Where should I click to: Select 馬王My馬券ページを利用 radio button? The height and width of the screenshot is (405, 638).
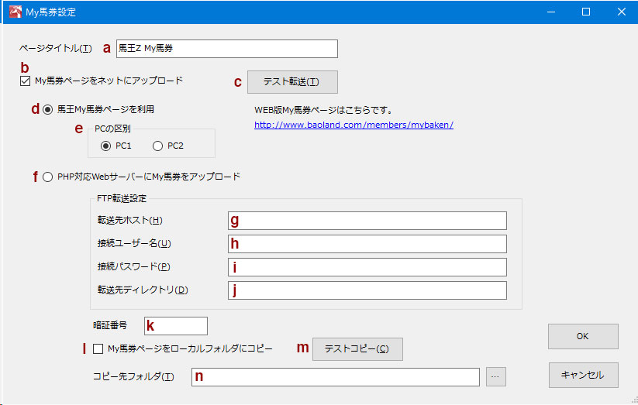[47, 109]
